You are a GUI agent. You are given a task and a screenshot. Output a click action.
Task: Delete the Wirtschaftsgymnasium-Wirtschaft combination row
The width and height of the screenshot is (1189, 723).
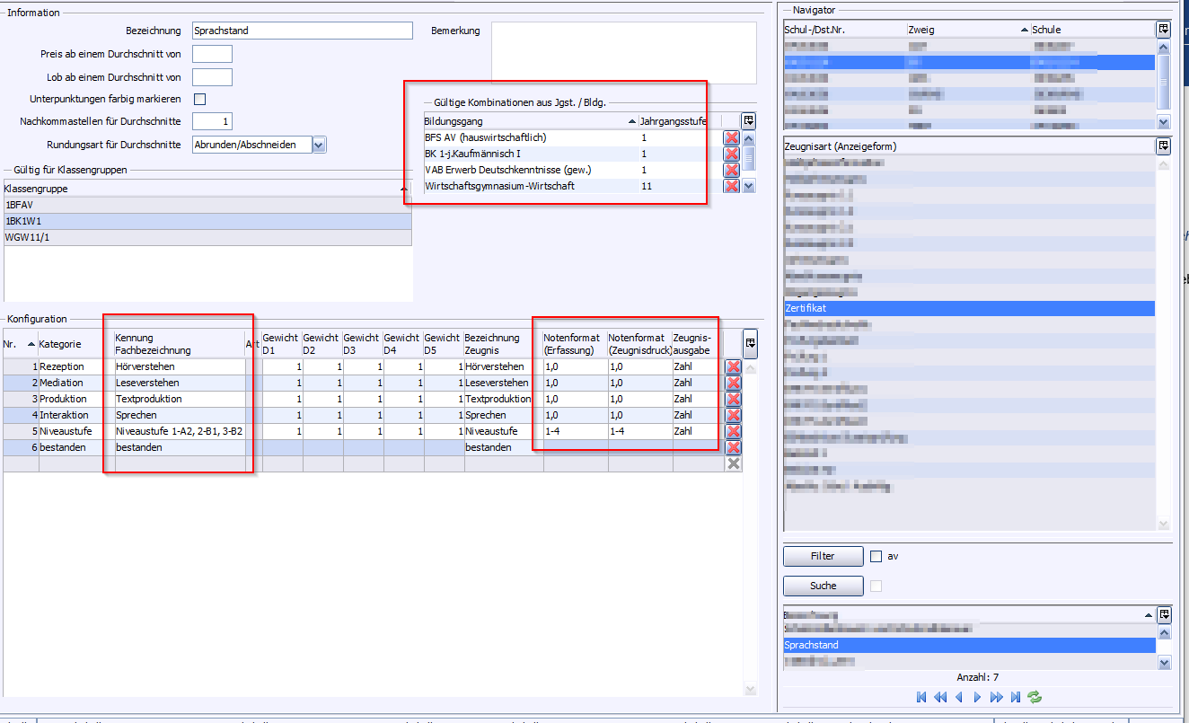pyautogui.click(x=731, y=186)
